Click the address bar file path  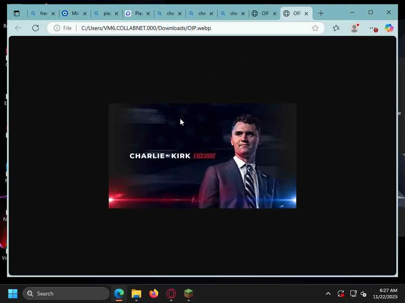pyautogui.click(x=146, y=28)
